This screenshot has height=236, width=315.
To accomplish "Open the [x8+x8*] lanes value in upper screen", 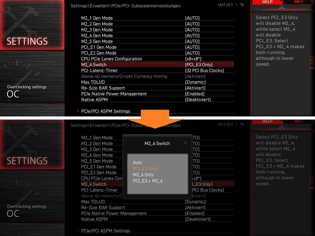I will tap(193, 59).
